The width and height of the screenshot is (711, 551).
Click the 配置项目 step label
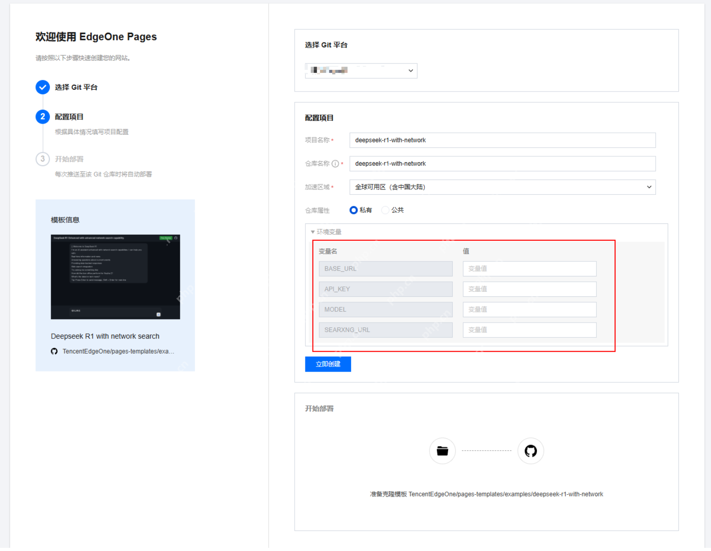click(69, 117)
